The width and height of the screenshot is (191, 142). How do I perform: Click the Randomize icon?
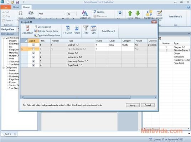pos(149,13)
